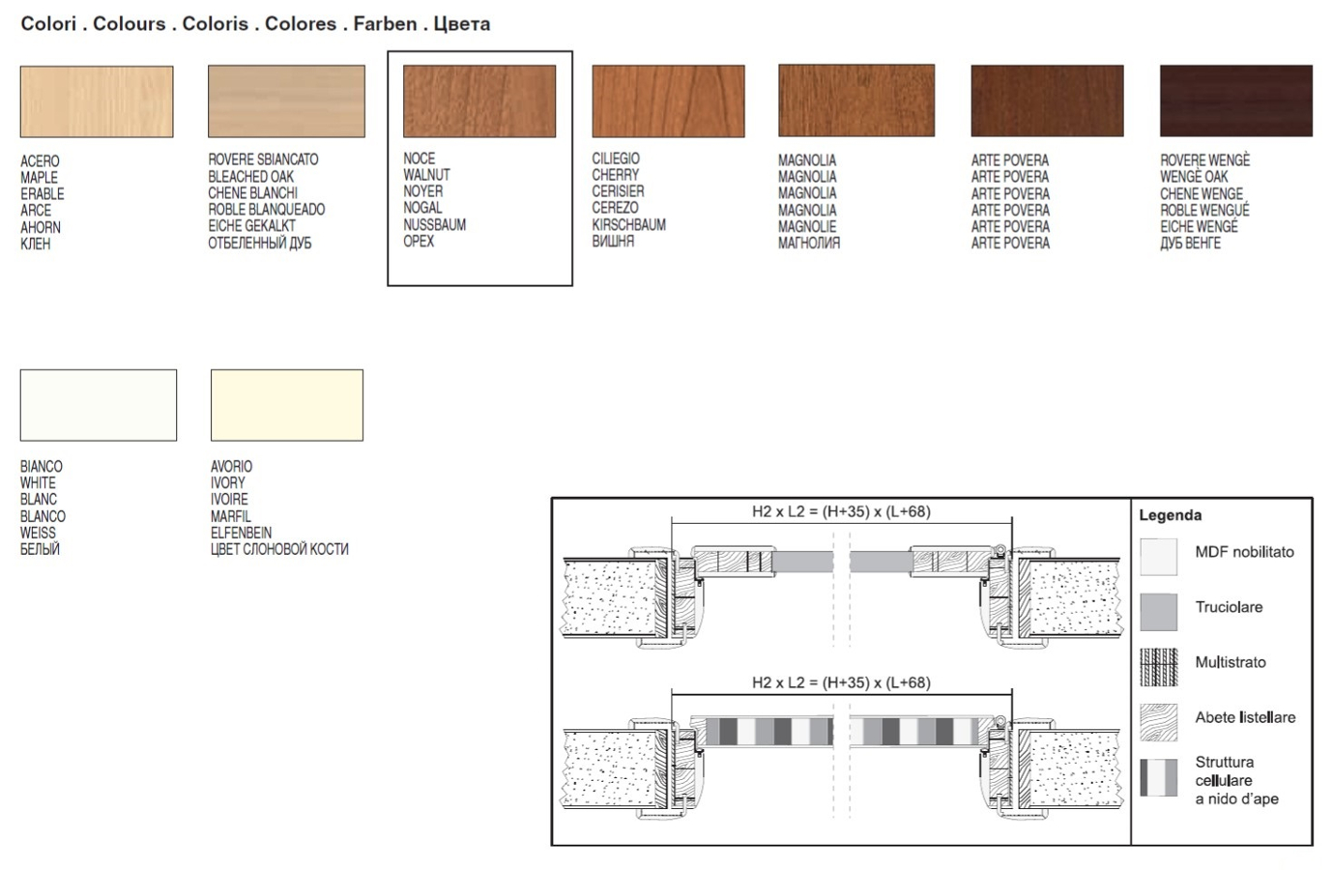
Task: Click the Abete listellare legend icon
Action: click(x=1158, y=722)
